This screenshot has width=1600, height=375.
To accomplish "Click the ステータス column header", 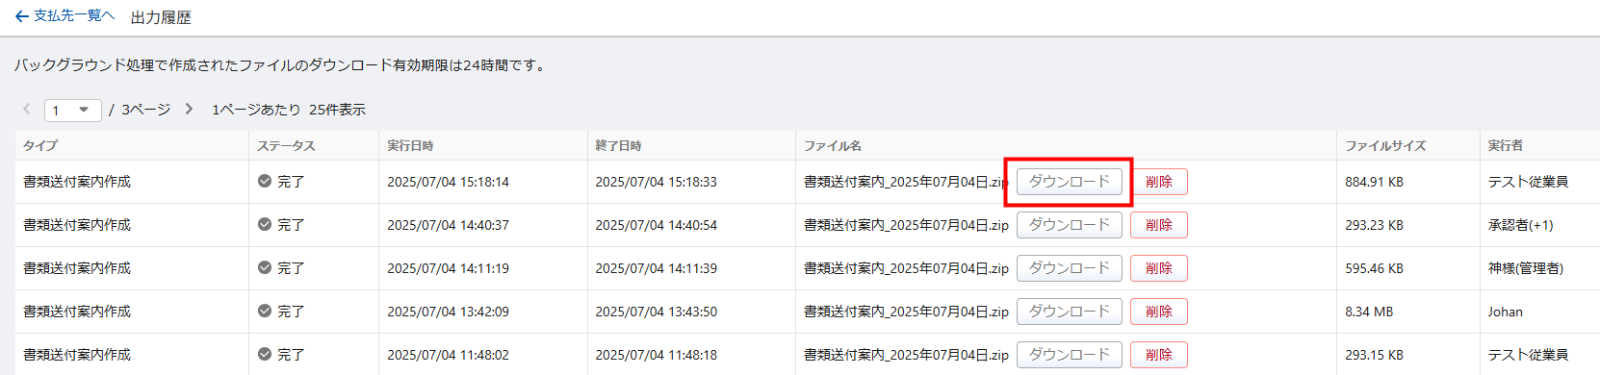I will click(x=286, y=145).
